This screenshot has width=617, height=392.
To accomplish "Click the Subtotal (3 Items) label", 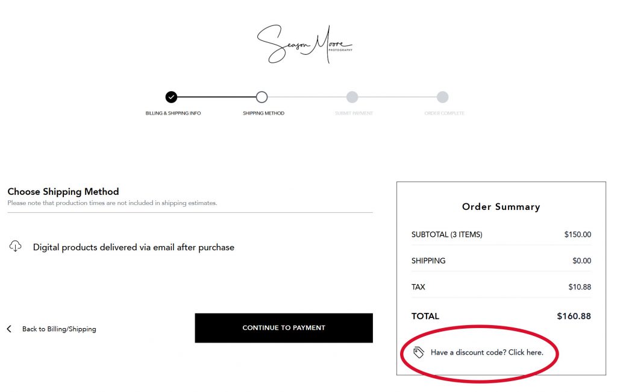I will click(446, 235).
